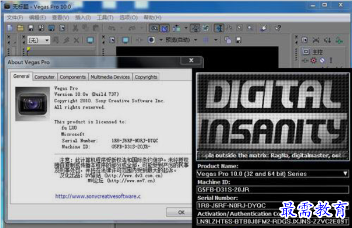
Task: Save the preview snapshot to a file
Action: tap(238, 40)
